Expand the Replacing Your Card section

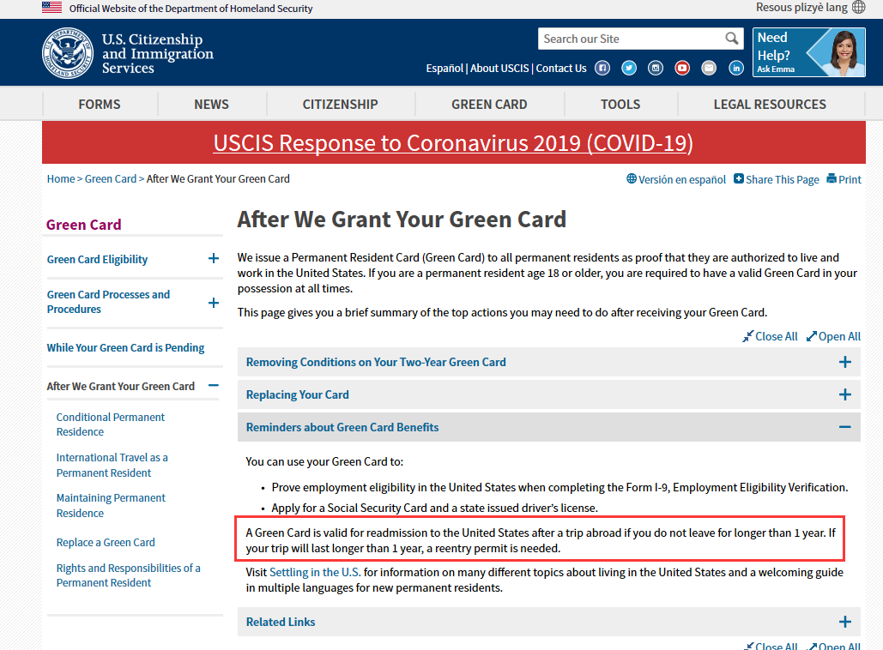point(549,394)
